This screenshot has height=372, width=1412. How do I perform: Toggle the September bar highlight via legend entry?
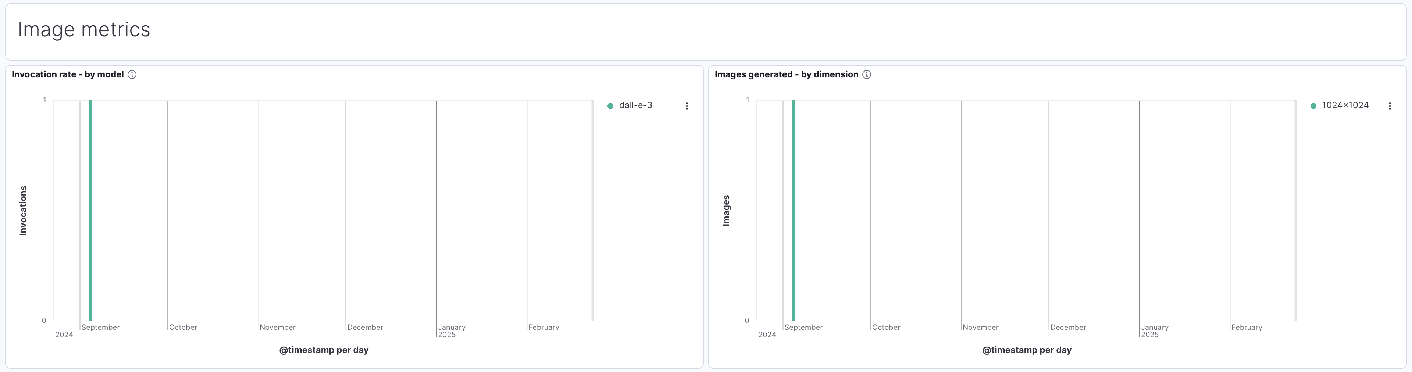[635, 105]
